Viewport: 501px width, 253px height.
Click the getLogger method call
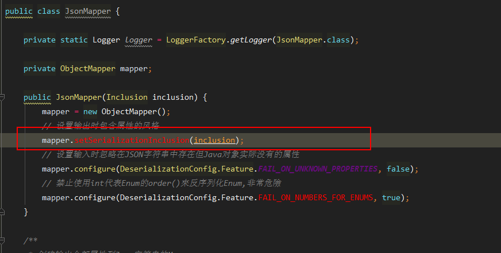click(x=251, y=40)
